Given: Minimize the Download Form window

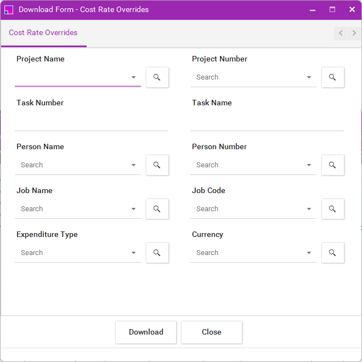Looking at the screenshot, I should click(313, 10).
